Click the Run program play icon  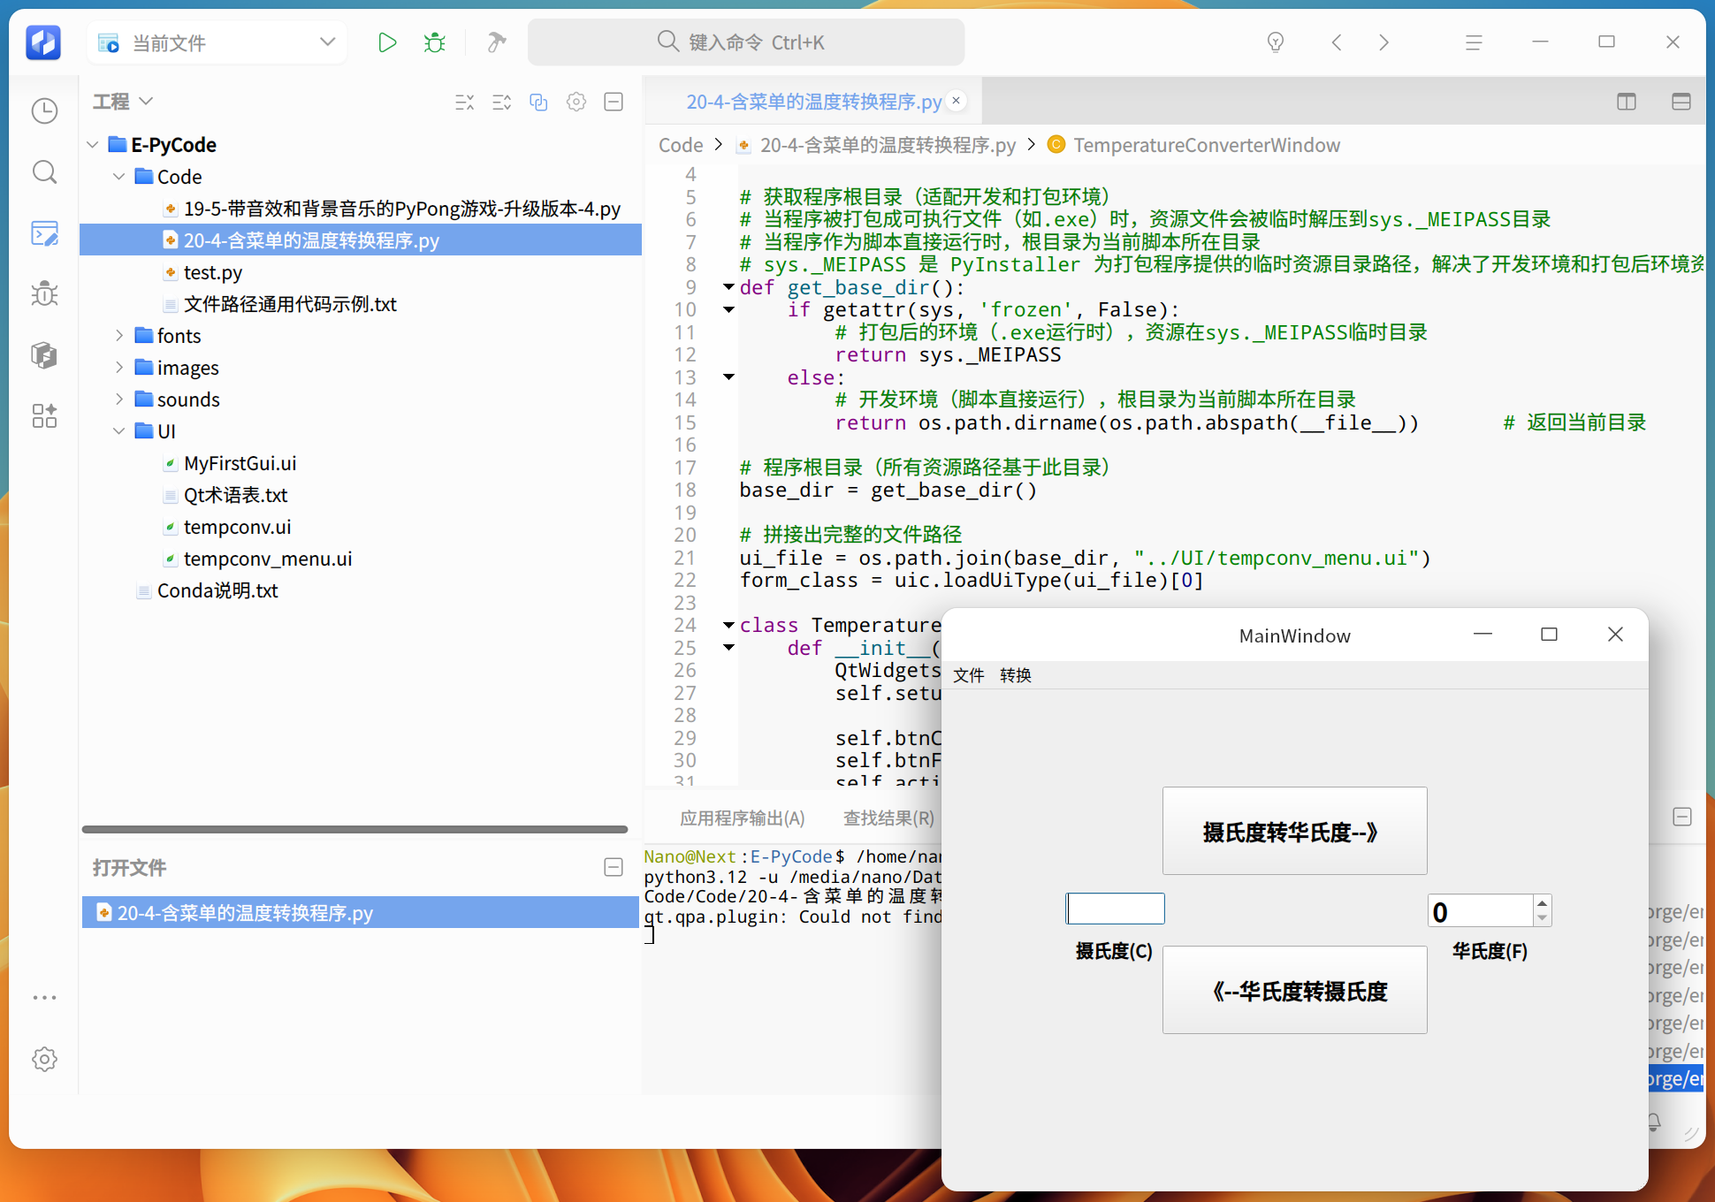(386, 42)
